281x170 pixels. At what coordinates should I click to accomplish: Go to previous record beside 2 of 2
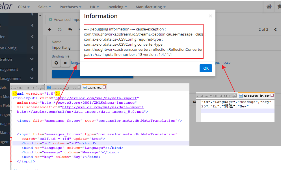(275, 30)
